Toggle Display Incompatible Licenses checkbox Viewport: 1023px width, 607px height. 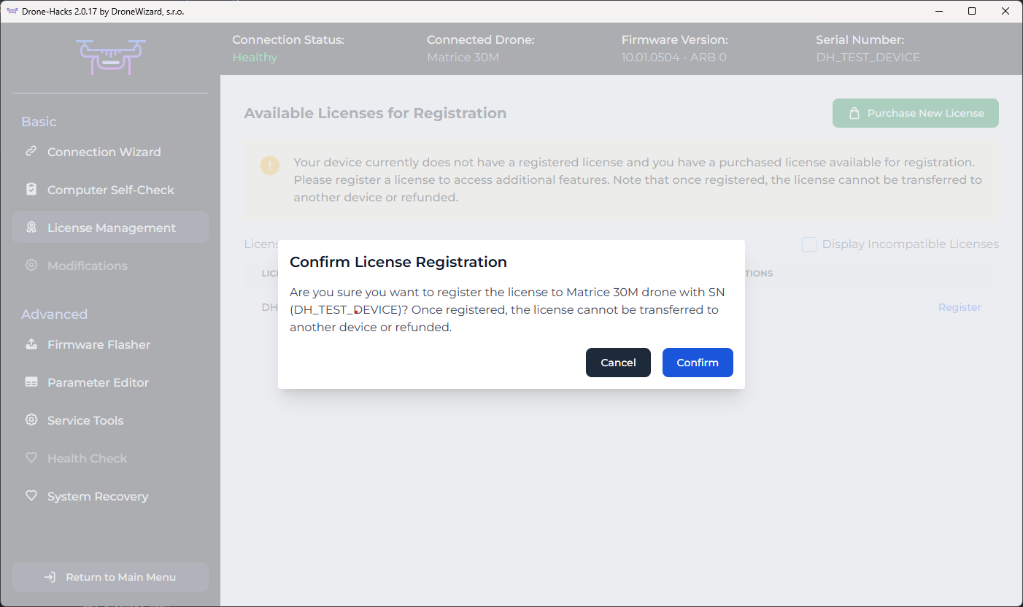(808, 244)
